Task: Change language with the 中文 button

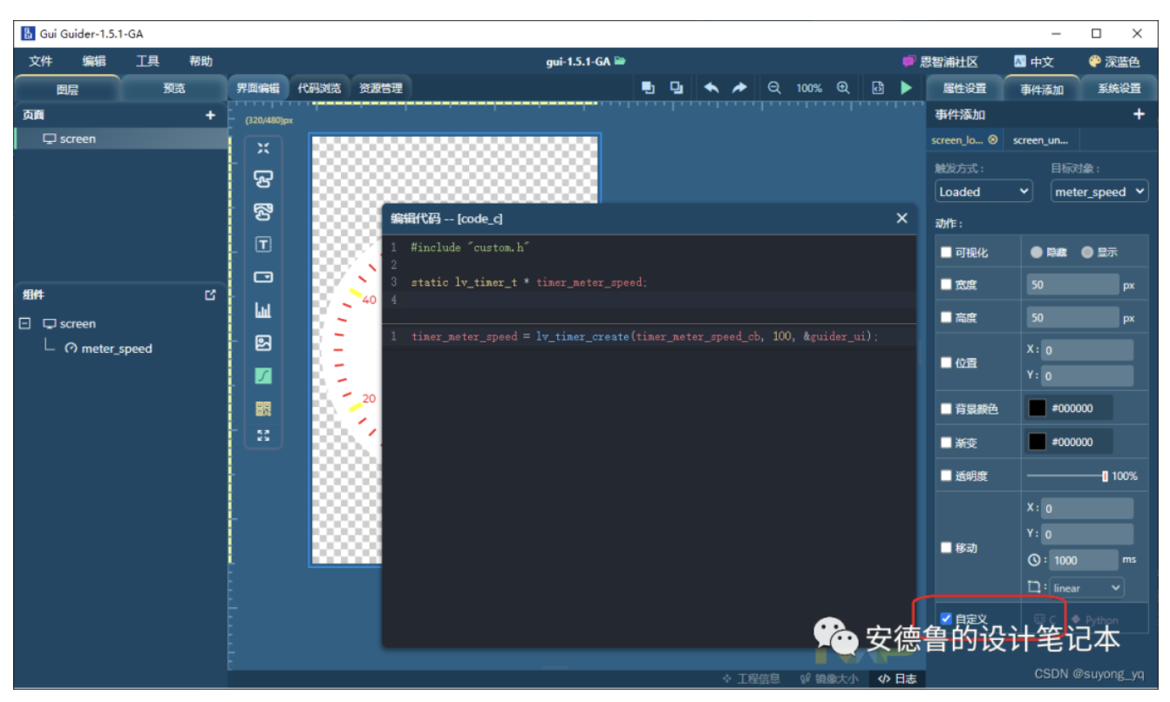Action: 1034,62
